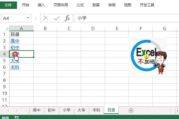Open the 文件 (File) menu
179x119 pixels.
click(x=8, y=5)
